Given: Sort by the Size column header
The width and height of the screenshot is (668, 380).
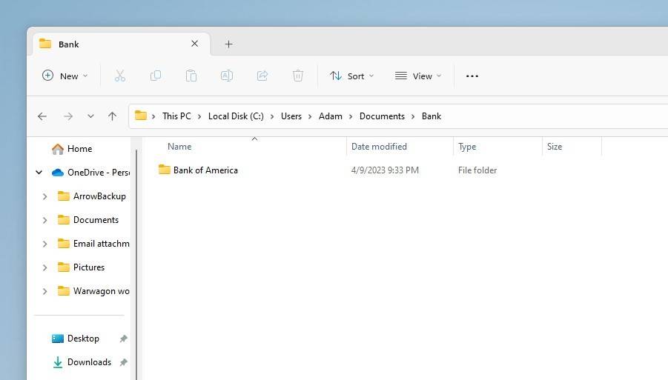Looking at the screenshot, I should point(555,147).
